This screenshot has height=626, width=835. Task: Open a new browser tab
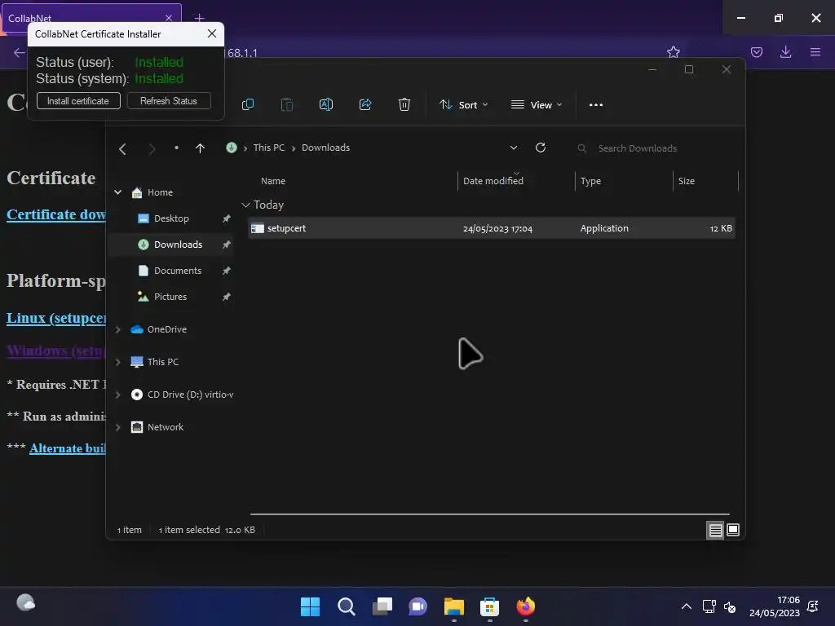199,18
